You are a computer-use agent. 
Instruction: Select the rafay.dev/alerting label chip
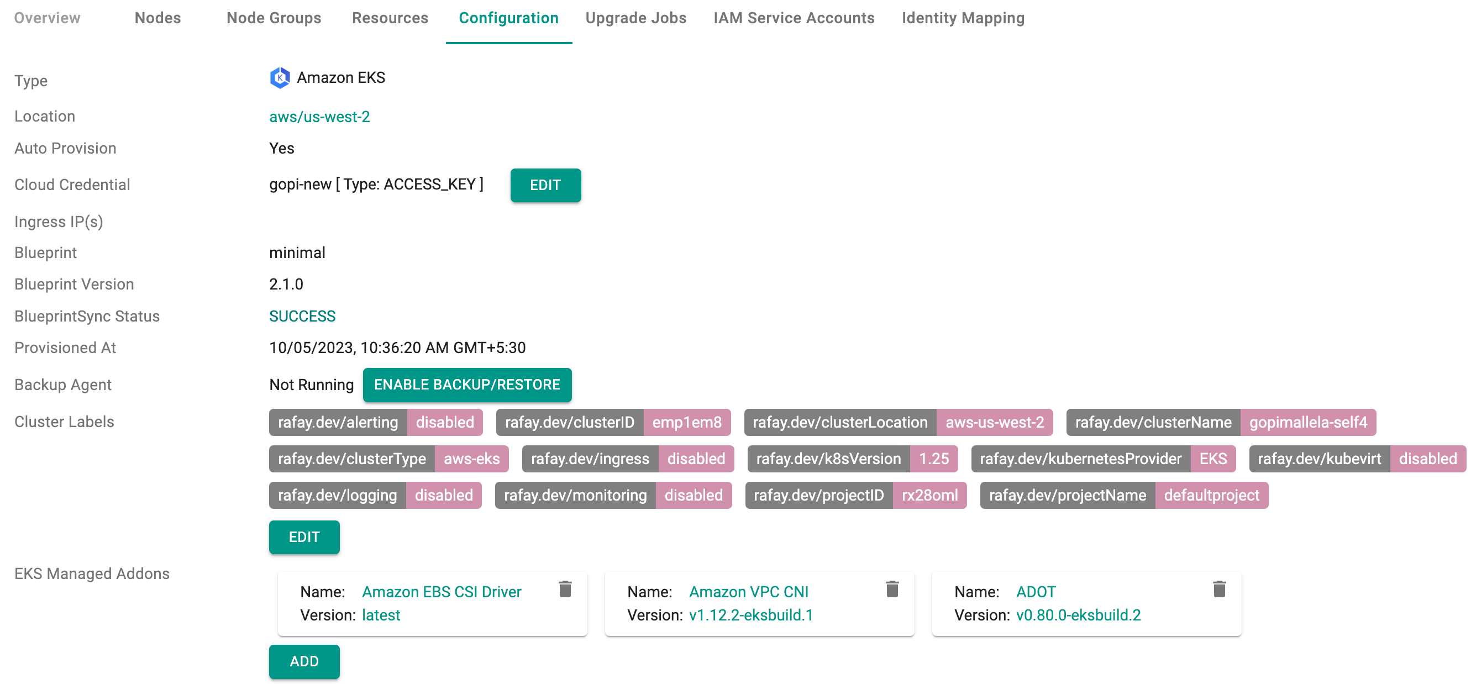point(376,423)
